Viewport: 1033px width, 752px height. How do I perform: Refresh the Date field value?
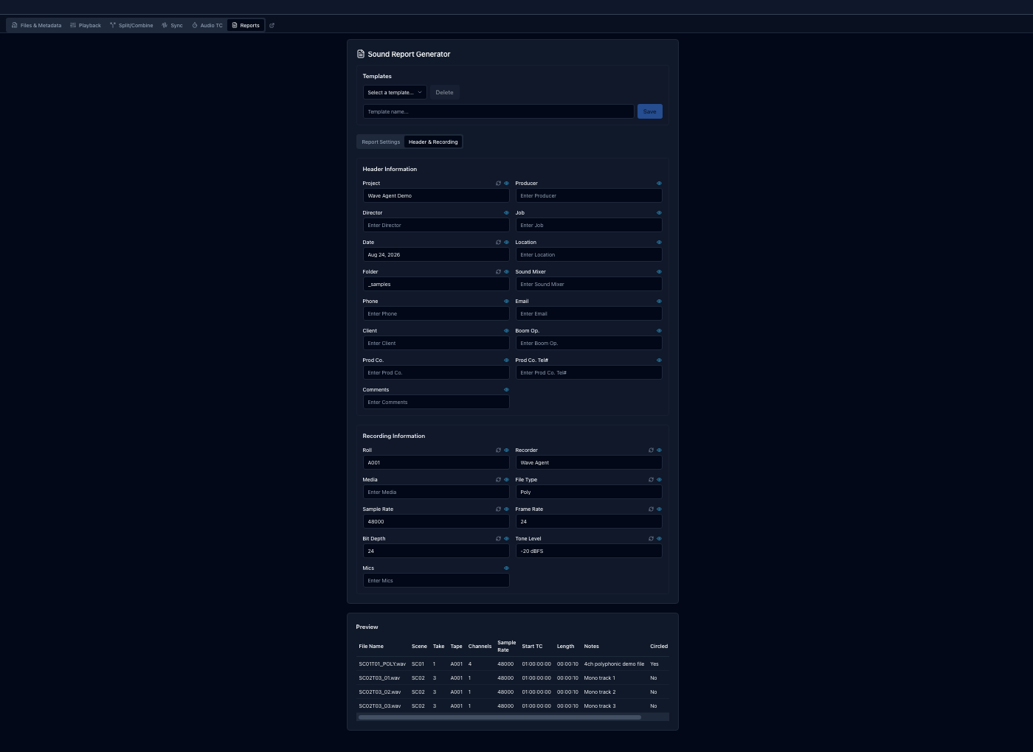(x=498, y=242)
